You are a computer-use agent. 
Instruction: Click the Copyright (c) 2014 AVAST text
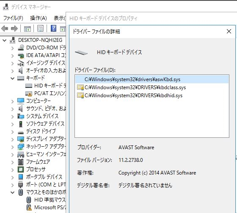[157, 173]
